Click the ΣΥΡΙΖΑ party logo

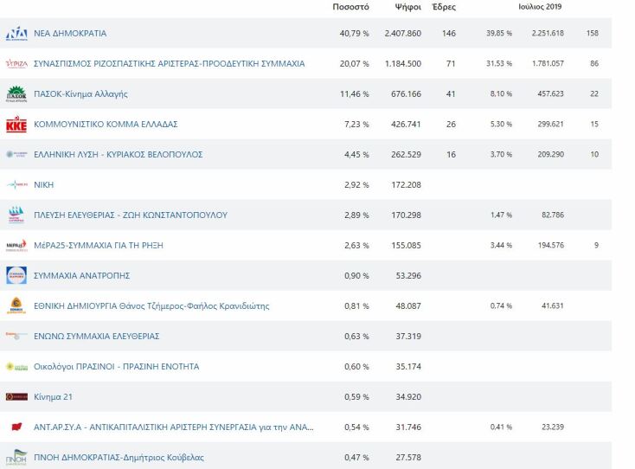[16, 64]
